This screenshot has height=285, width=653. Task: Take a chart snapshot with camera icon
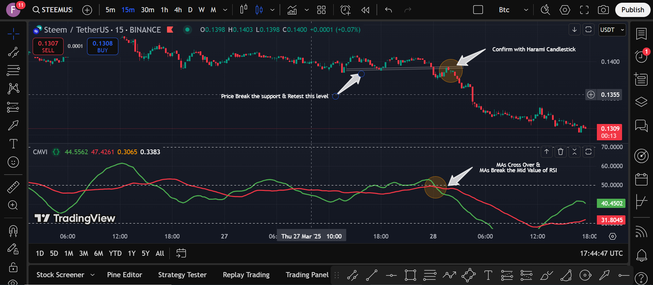603,10
